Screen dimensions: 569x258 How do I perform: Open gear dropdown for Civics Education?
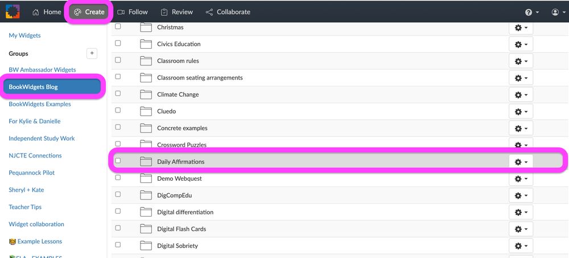[x=521, y=44]
